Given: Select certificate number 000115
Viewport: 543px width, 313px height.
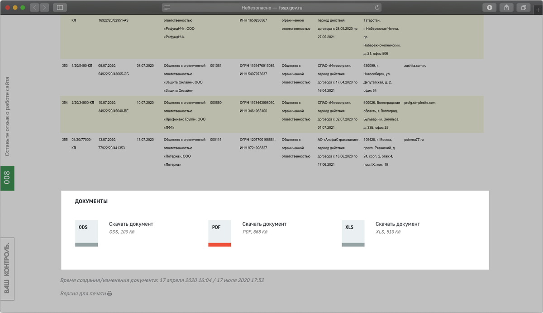Looking at the screenshot, I should pyautogui.click(x=216, y=140).
